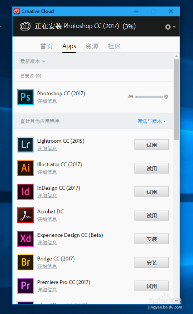Click 试用 for Lightroom CC (2015)
193x314 pixels.
click(152, 145)
